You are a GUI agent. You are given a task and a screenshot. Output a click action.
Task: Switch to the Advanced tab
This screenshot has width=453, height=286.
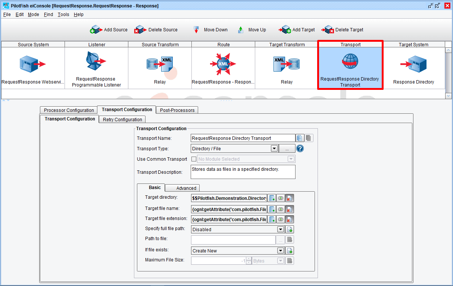182,188
